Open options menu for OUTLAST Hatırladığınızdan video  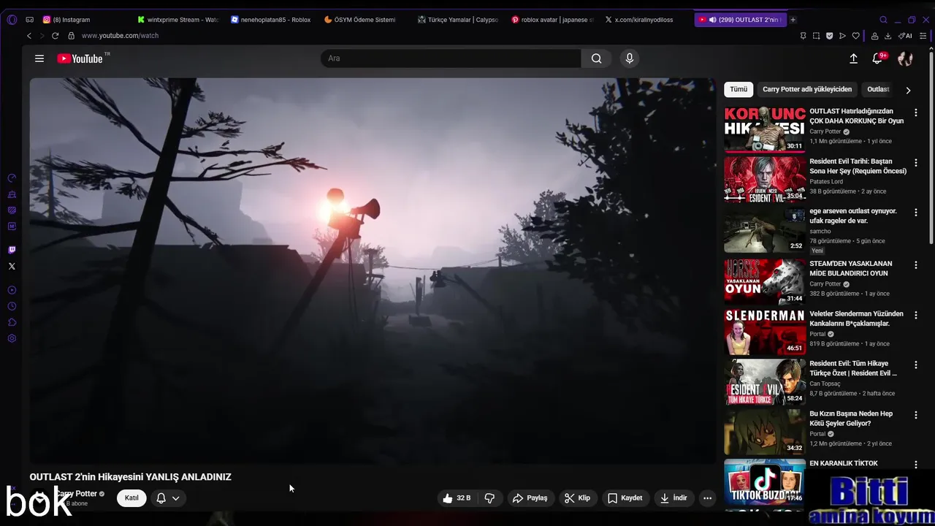tap(916, 113)
